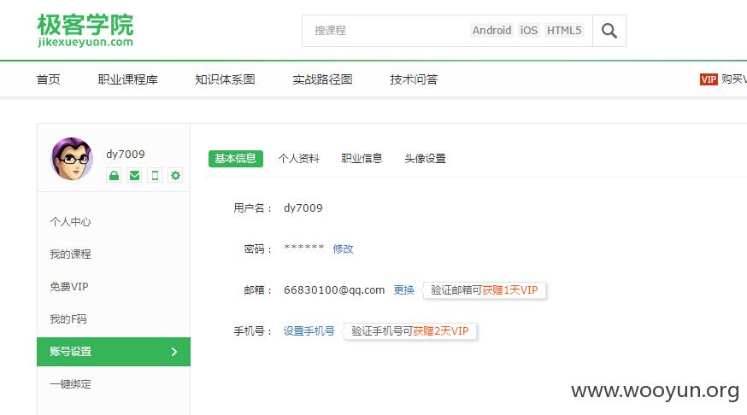
Task: Select 账号设置 in sidebar
Action: point(114,352)
